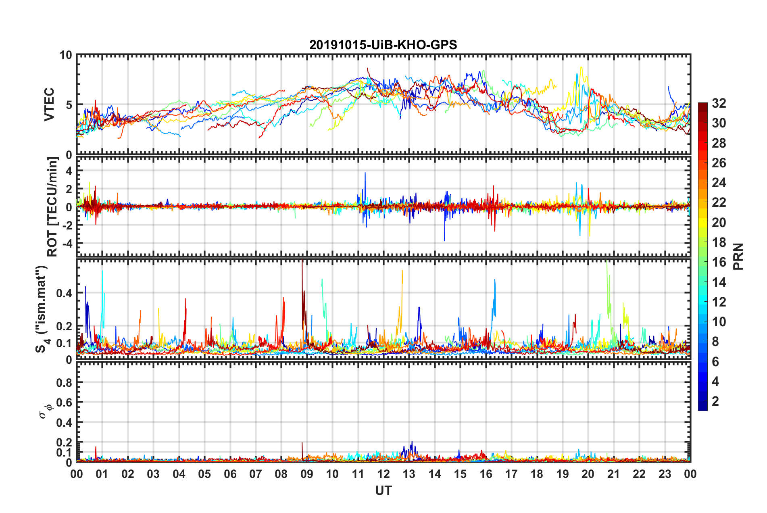Image resolution: width=767 pixels, height=513 pixels.
Task: Click colorbar tick label 24
Action: [719, 183]
